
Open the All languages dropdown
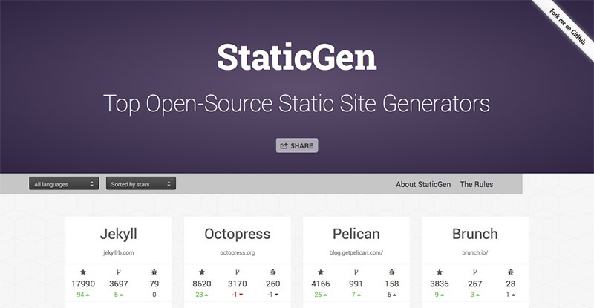pos(64,183)
